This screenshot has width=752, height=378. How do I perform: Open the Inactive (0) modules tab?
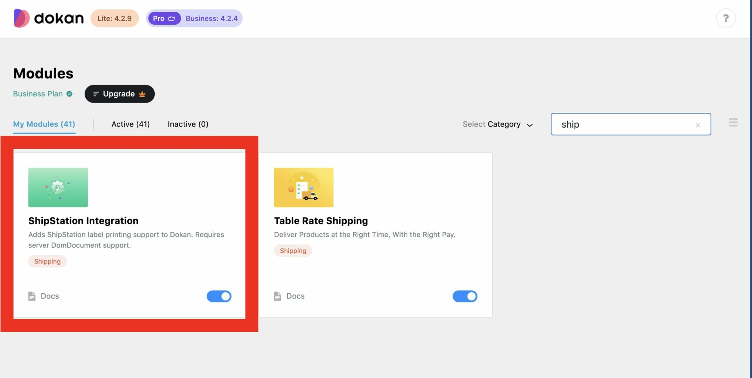[x=188, y=124]
